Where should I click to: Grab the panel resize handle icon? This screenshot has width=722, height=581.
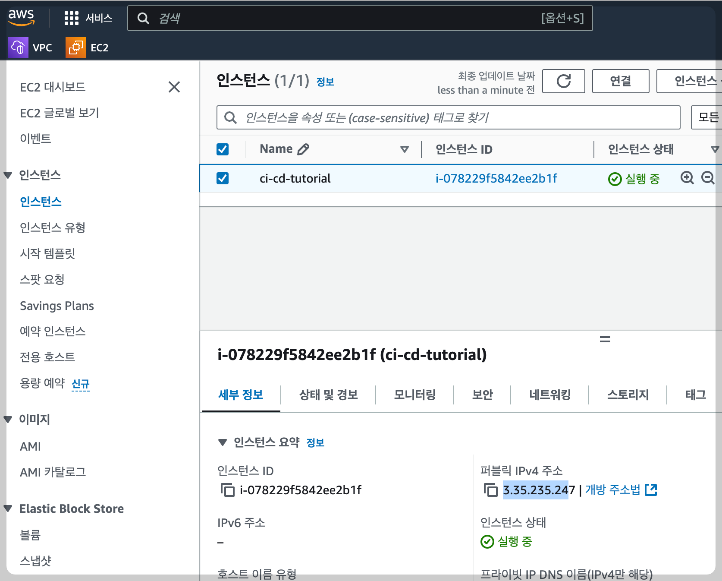[x=605, y=340]
